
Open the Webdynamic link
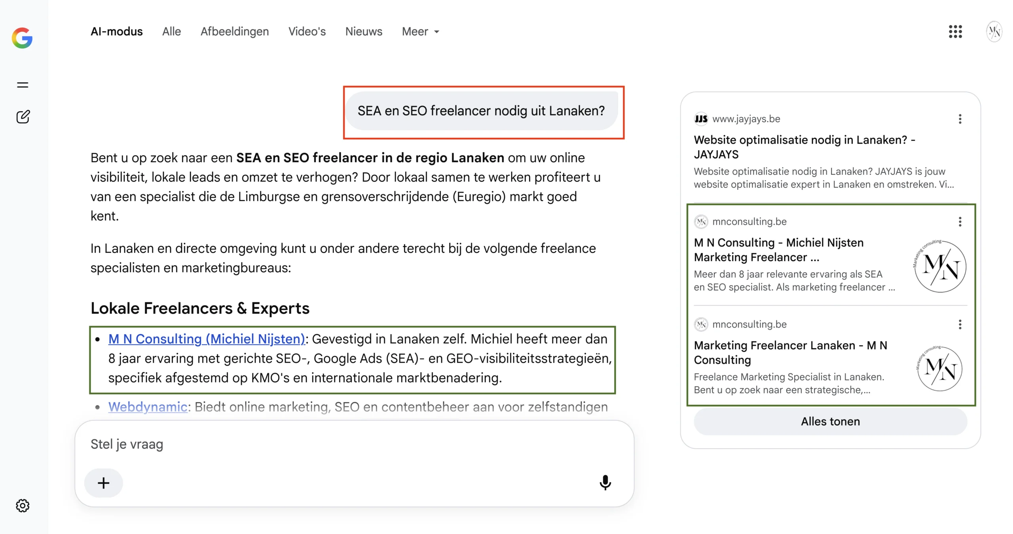(148, 407)
